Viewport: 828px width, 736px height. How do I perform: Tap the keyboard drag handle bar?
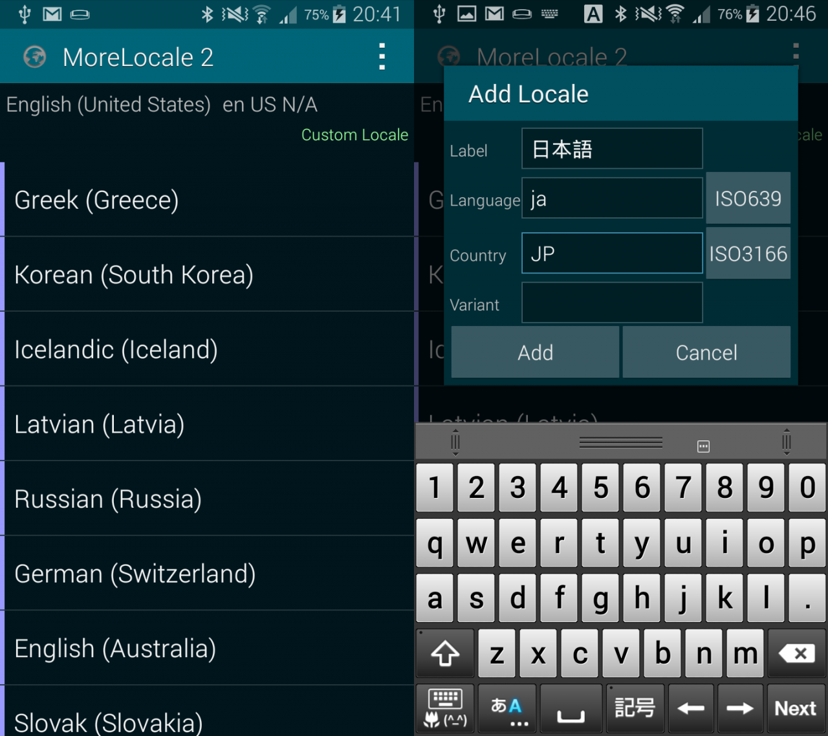[x=621, y=442]
